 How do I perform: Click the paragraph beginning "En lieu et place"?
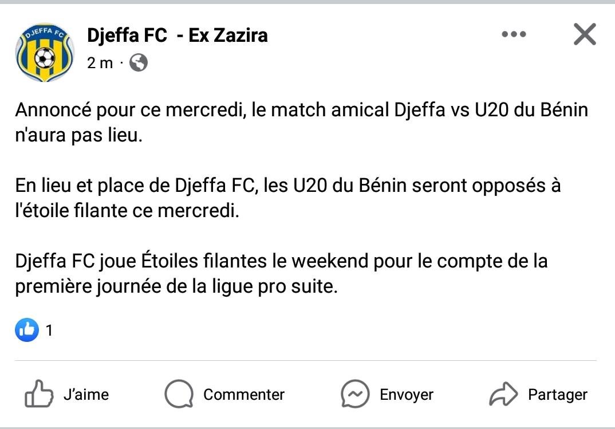tap(287, 198)
